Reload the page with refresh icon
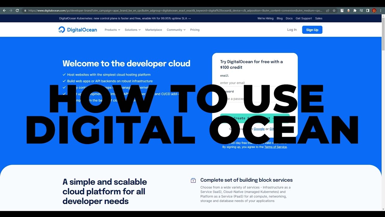 click(17, 11)
